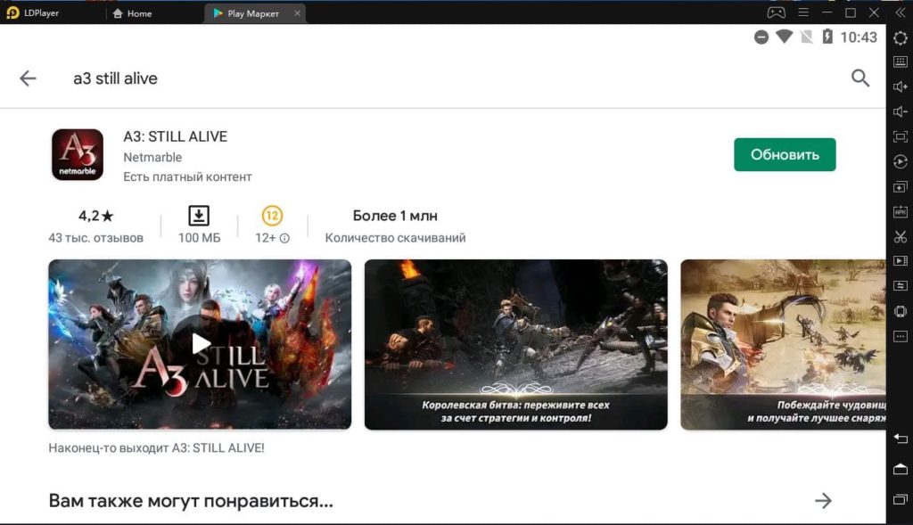Click the fullscreen sidebar icon
Image resolution: width=913 pixels, height=525 pixels.
(901, 136)
